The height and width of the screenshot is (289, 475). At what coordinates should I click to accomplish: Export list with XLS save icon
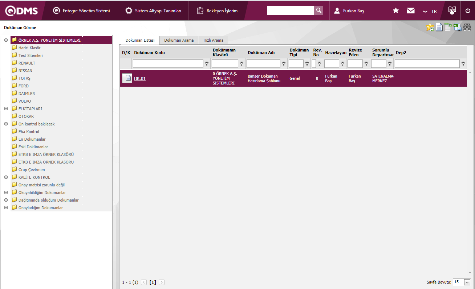point(458,27)
